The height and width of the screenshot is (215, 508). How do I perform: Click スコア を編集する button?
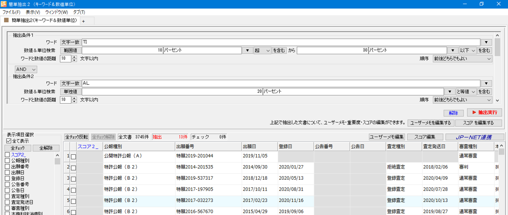point(478,123)
